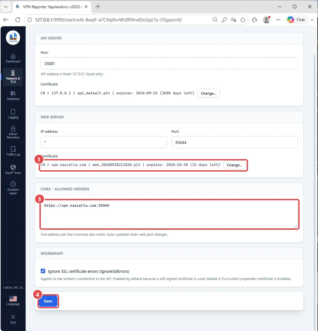Click the web certificate text CN = vpn.nascella.com
318x331 pixels.
130,165
